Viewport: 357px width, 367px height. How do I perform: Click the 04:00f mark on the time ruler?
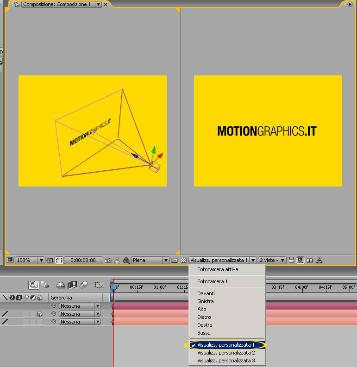[x=301, y=287]
